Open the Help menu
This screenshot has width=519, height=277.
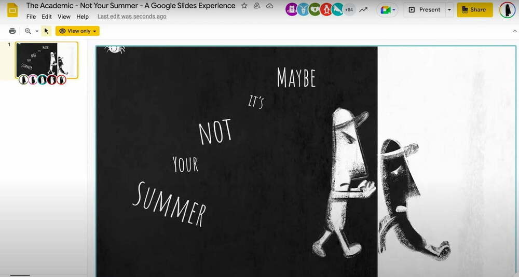click(x=83, y=17)
